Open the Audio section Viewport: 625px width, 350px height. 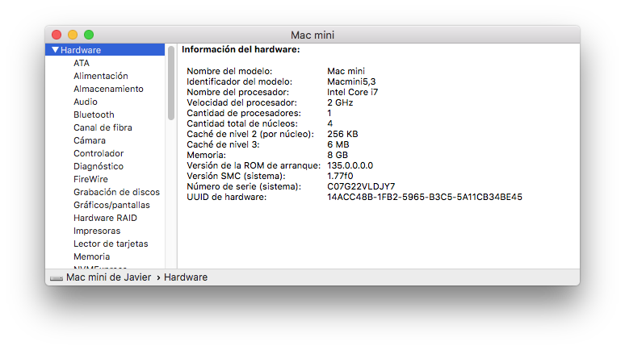point(85,102)
